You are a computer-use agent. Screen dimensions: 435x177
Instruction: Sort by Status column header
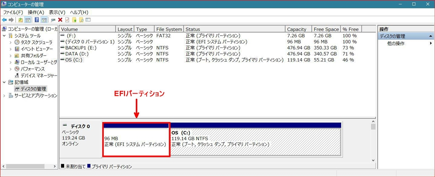pyautogui.click(x=234, y=29)
